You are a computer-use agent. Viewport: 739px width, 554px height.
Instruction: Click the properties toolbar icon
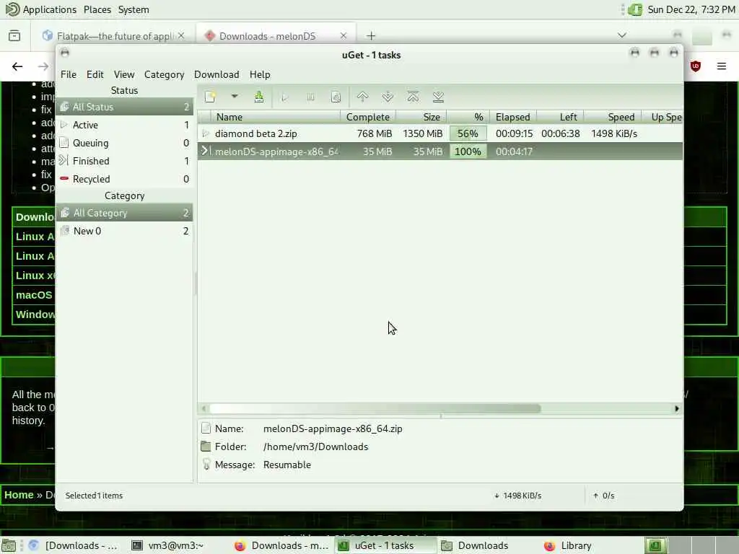[336, 97]
